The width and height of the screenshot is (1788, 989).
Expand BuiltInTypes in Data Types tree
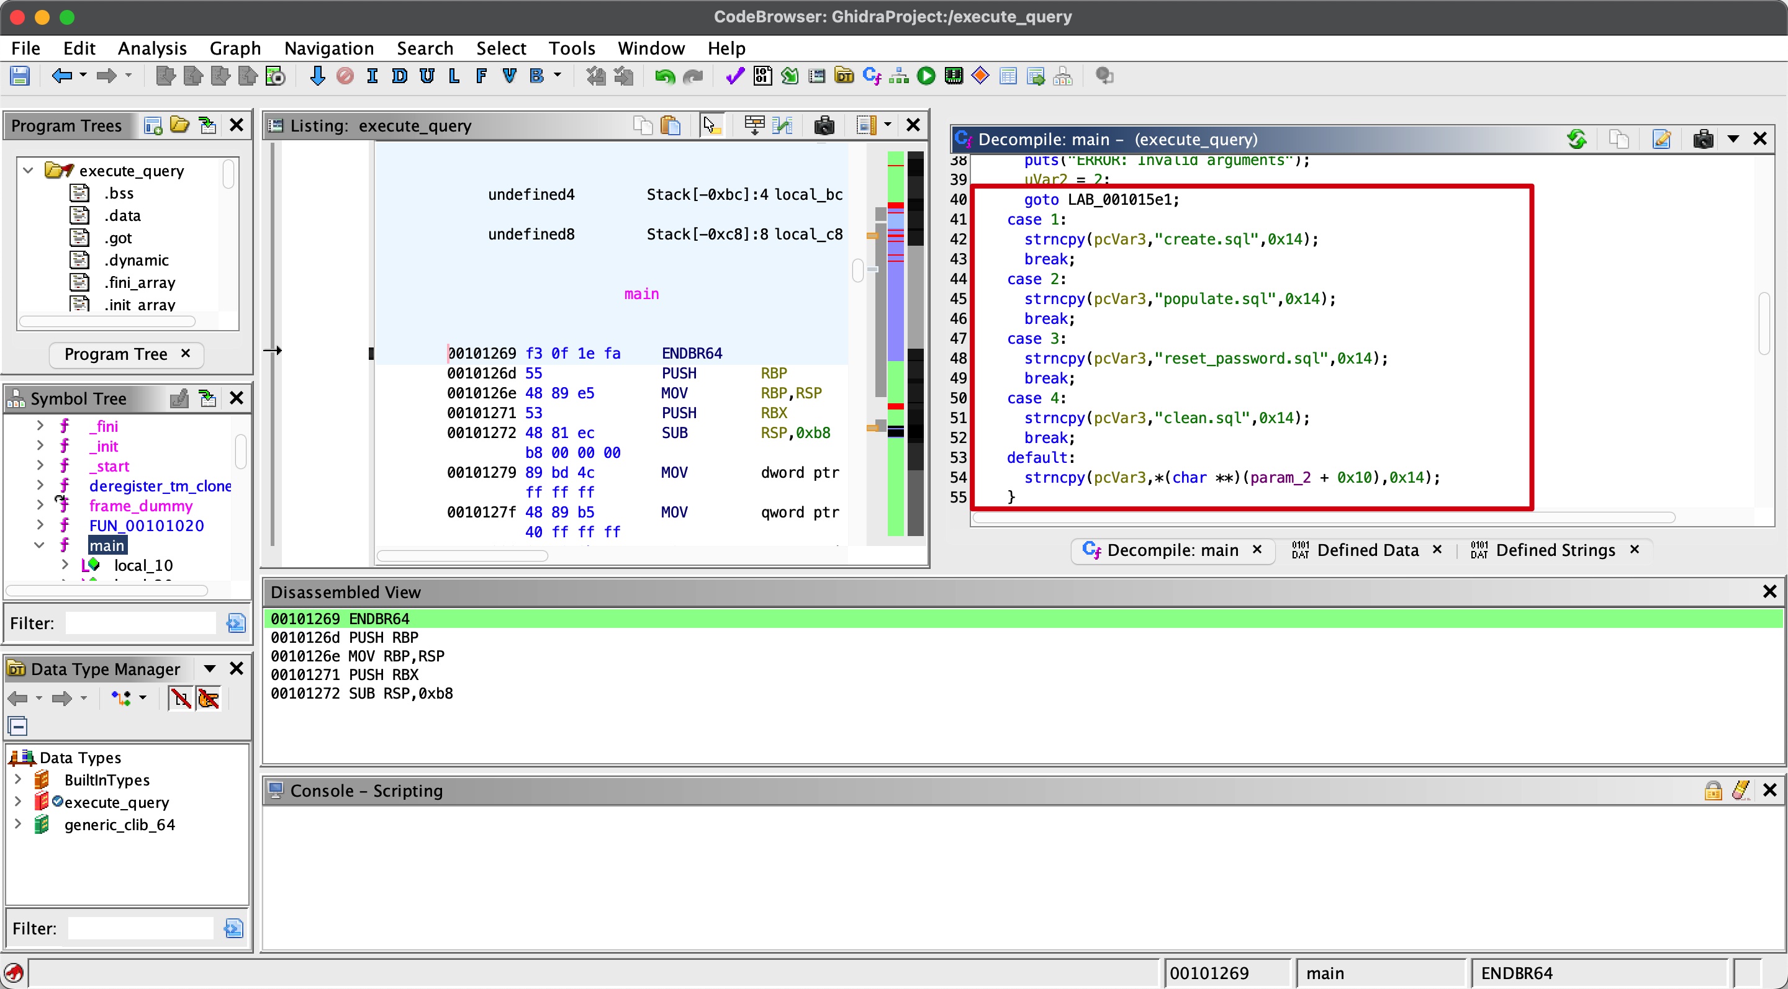tap(18, 779)
